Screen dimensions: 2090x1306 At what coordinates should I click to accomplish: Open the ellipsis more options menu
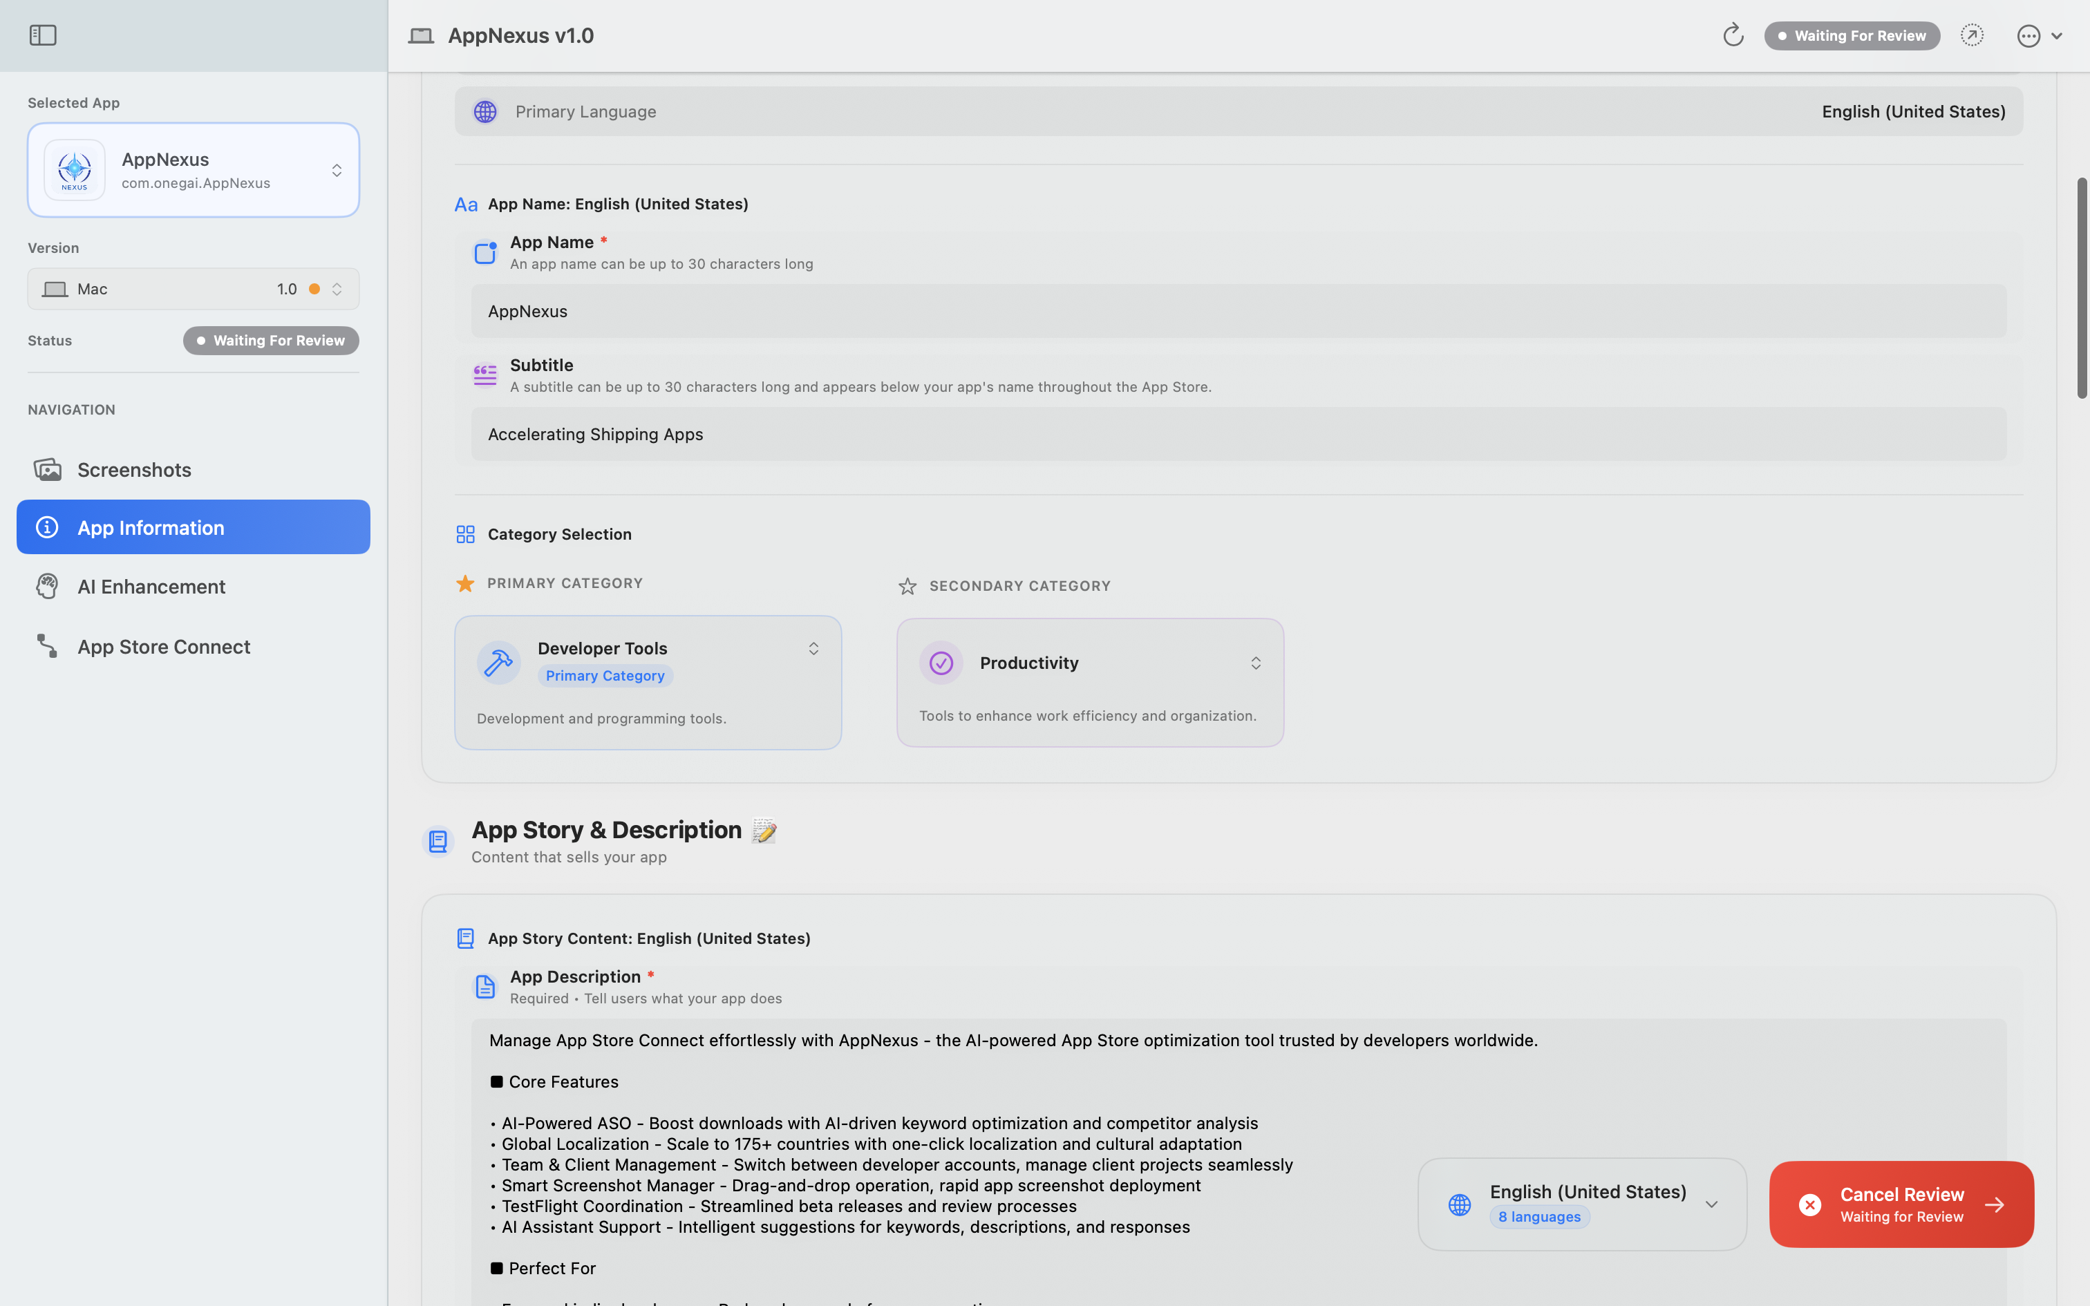(x=2028, y=35)
